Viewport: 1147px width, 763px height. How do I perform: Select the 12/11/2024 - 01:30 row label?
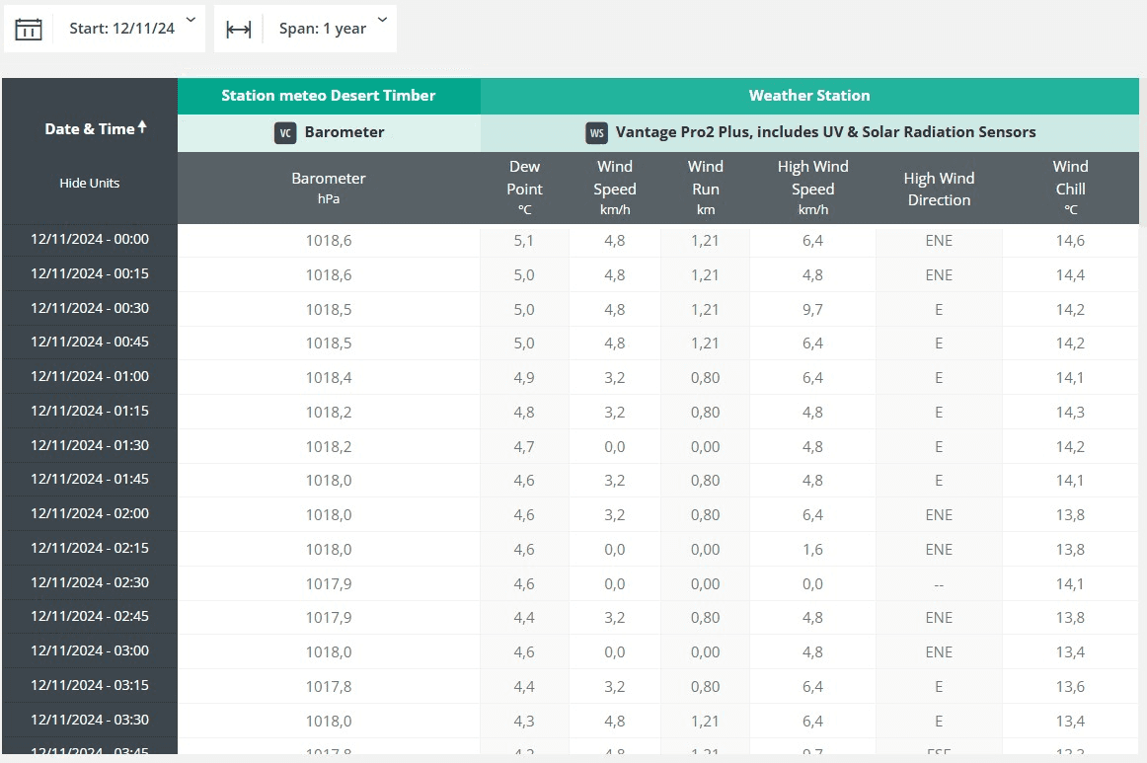[89, 445]
